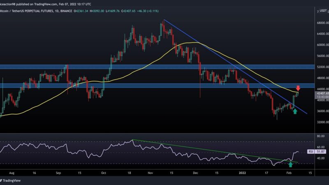Click the Sep label on the date axis
The image size is (329, 185).
pos(58,173)
